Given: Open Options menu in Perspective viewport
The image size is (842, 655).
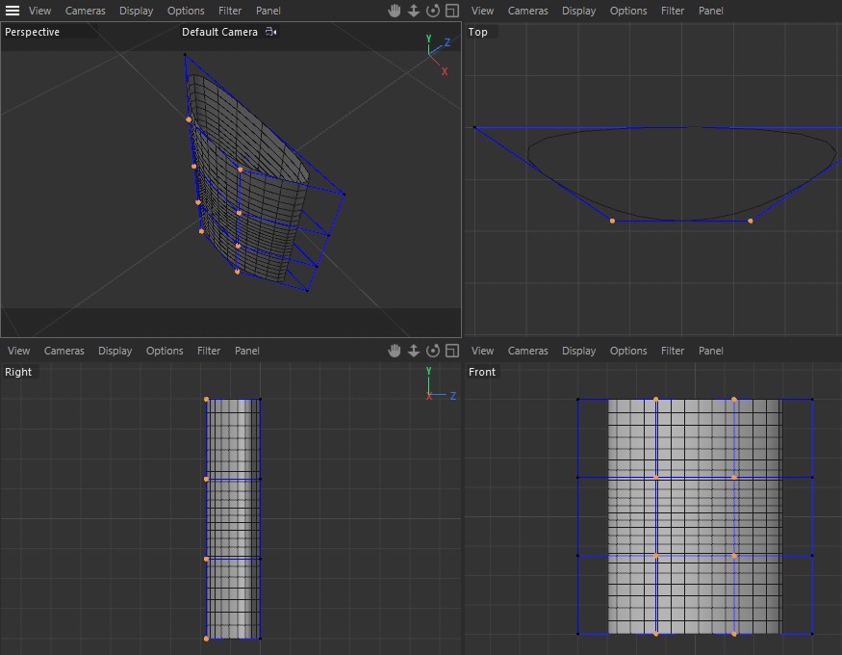Looking at the screenshot, I should [186, 11].
